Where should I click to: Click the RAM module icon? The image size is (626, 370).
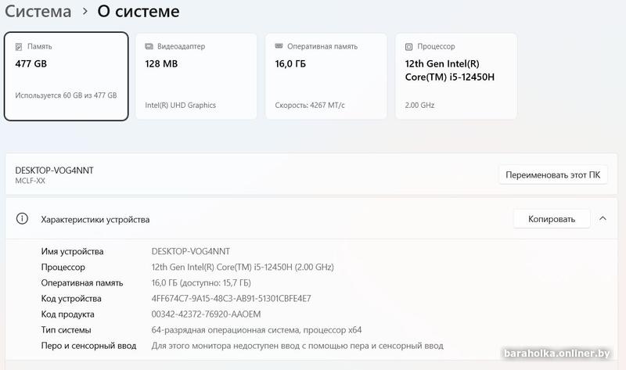tap(279, 46)
